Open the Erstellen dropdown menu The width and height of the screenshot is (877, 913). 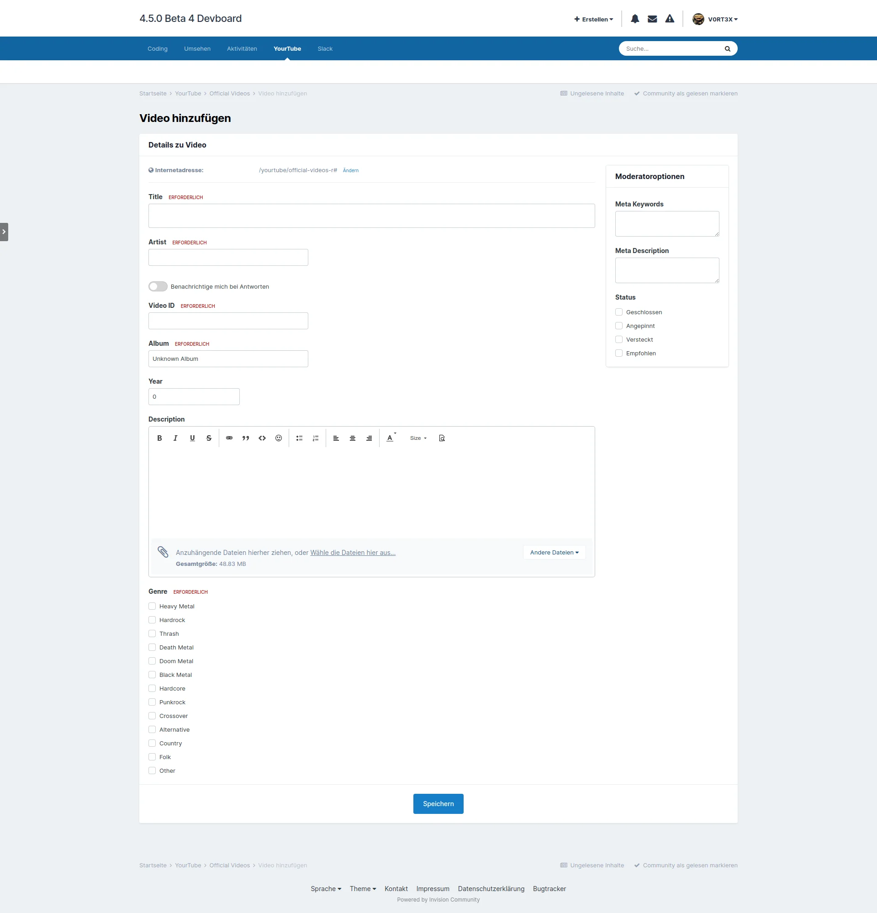[x=594, y=19]
